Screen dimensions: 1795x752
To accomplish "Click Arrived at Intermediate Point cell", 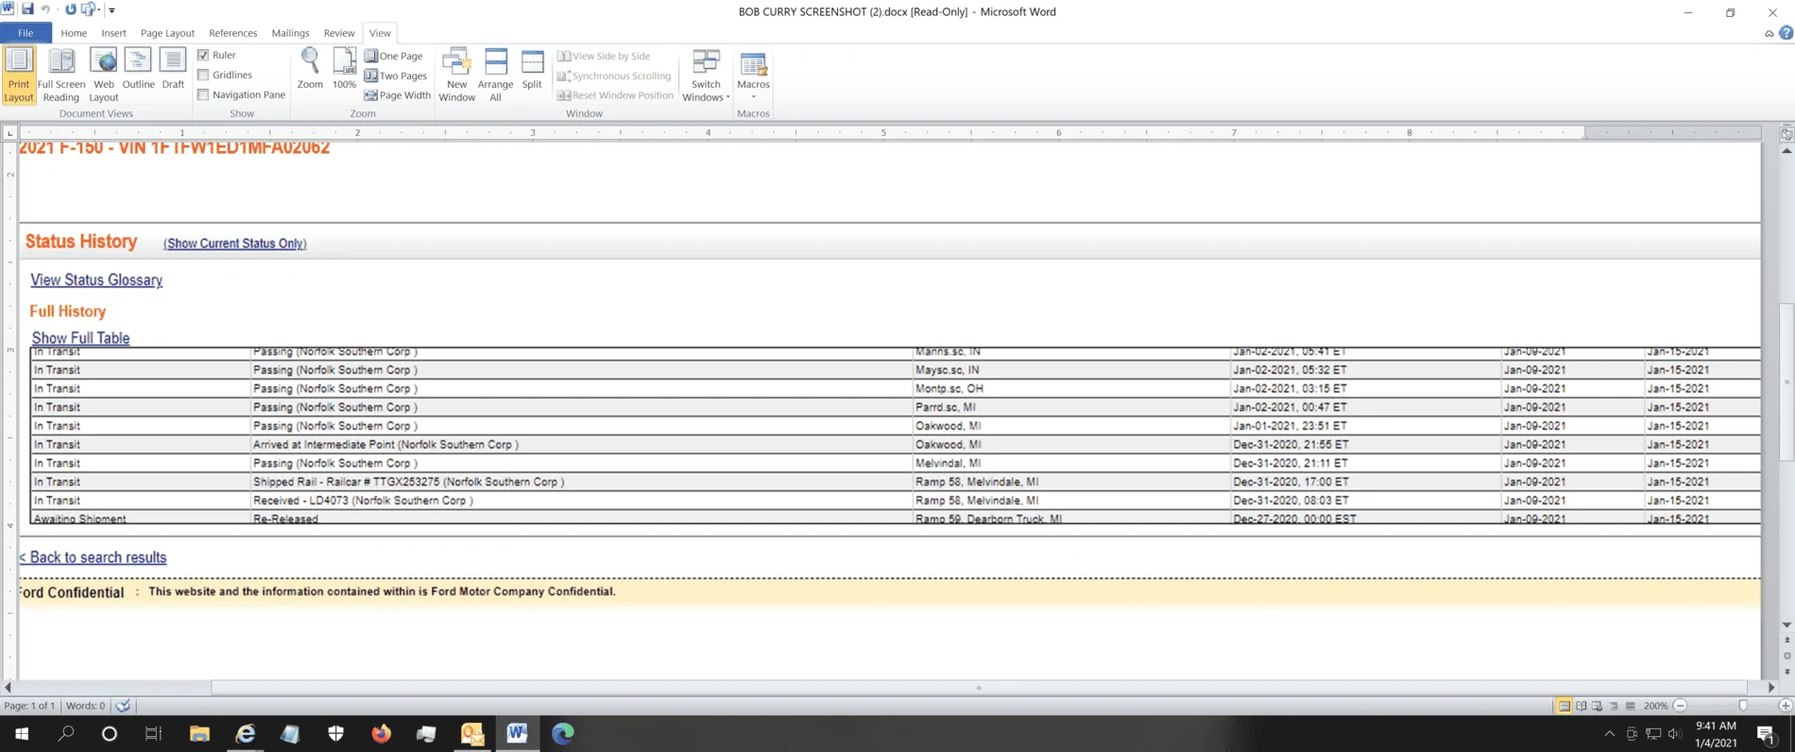I will [581, 445].
